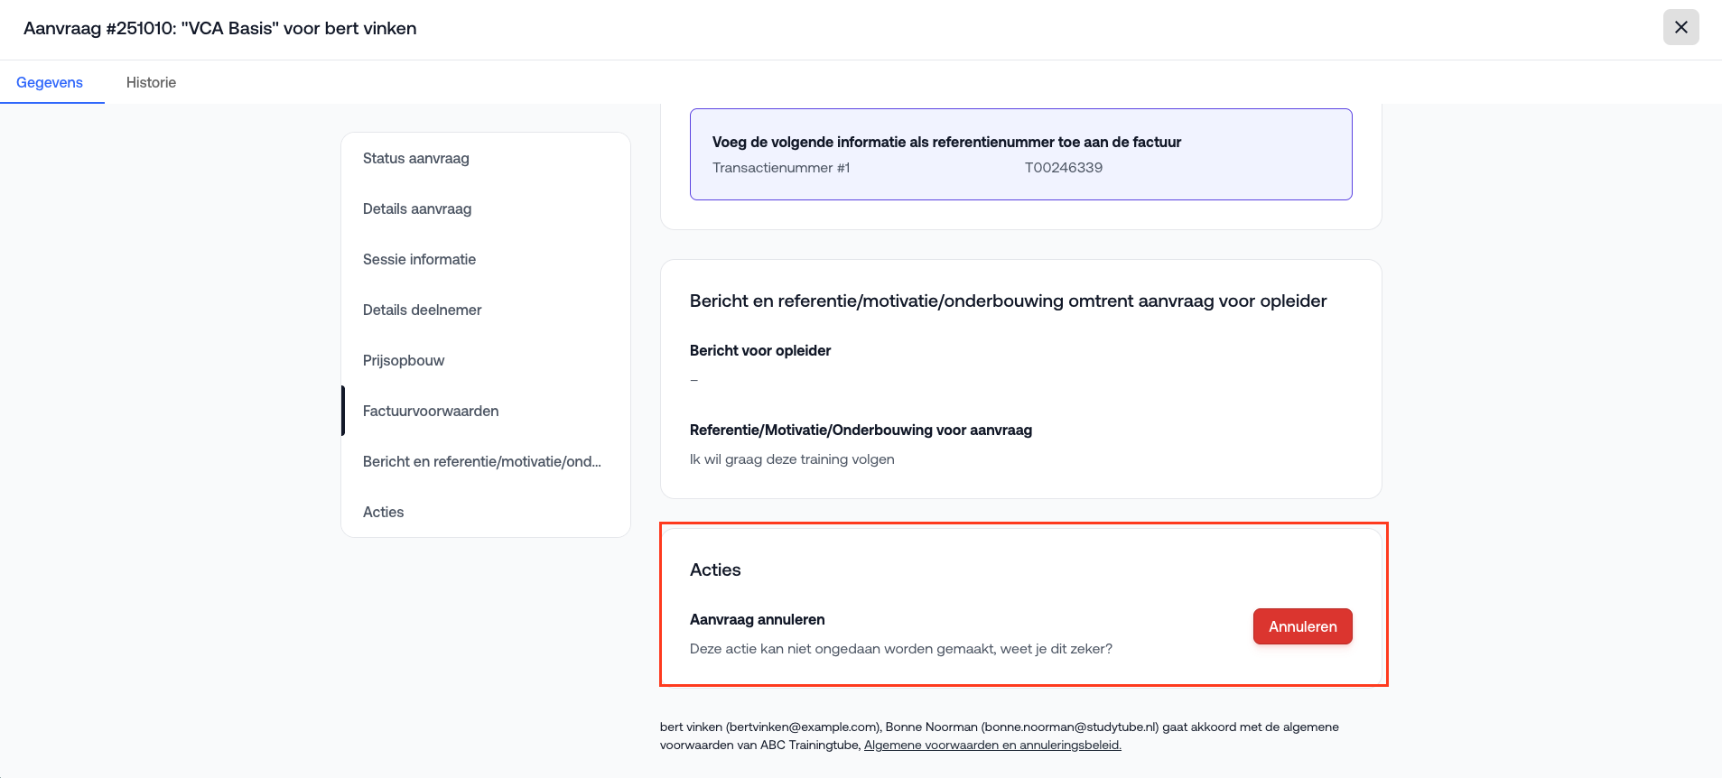The image size is (1722, 778).
Task: Click Acties in the sidebar navigation
Action: pos(384,512)
